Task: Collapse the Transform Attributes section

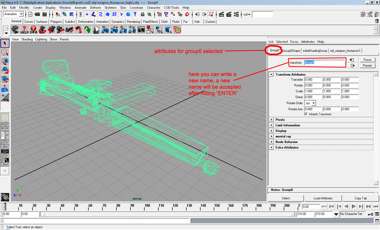Action: click(271, 75)
